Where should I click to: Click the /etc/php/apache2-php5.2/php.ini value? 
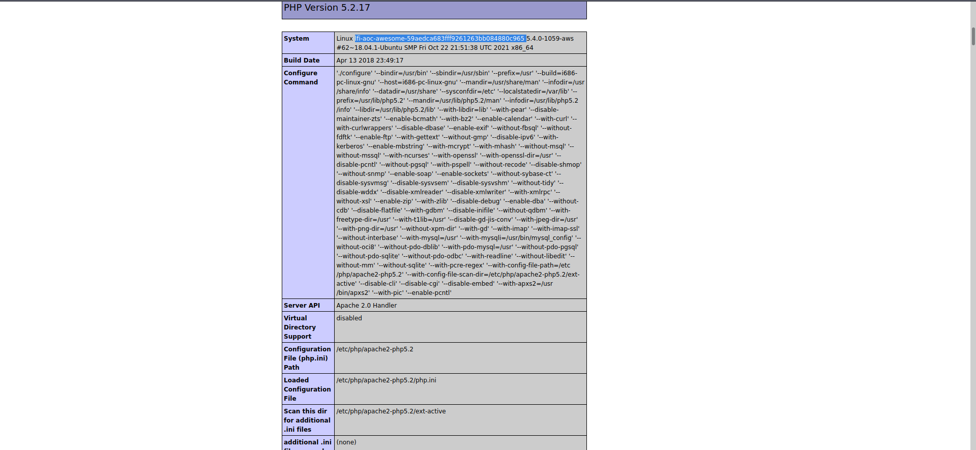[386, 380]
